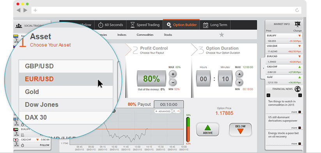Click the browser reload icon
321x153 pixels.
coord(297,10)
